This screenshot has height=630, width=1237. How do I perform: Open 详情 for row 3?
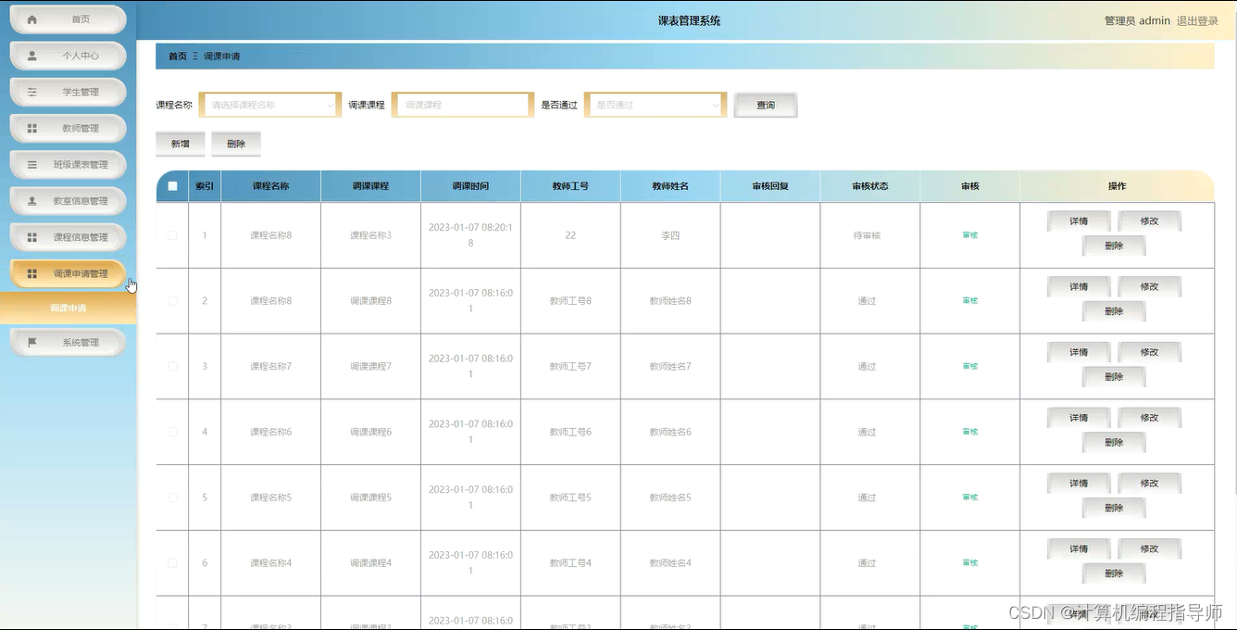click(1079, 352)
